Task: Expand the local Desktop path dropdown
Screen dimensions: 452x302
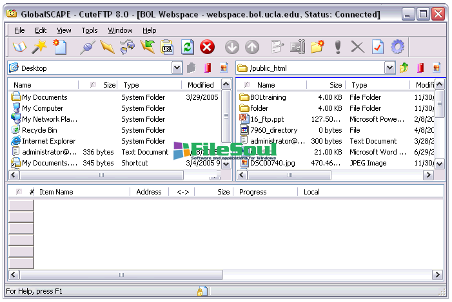Action: (177, 68)
